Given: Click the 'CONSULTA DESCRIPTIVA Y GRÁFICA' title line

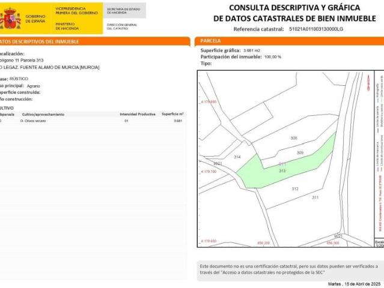Looking at the screenshot, I should click(x=294, y=8).
